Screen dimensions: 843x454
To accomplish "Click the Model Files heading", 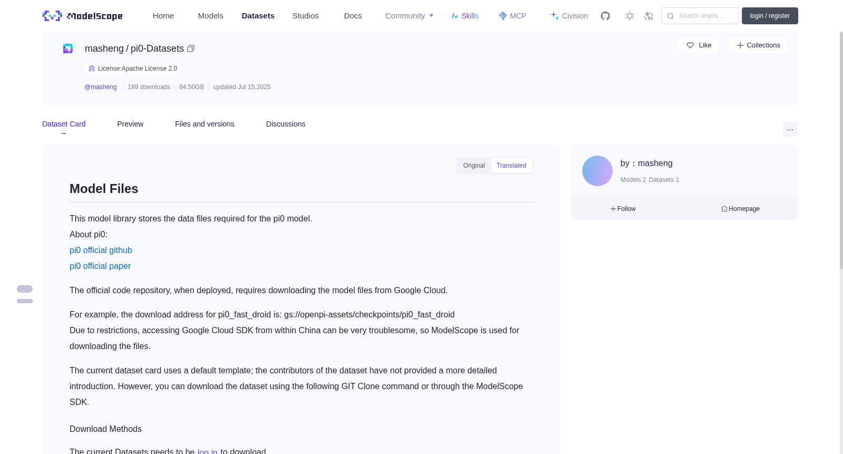I will click(x=104, y=189).
